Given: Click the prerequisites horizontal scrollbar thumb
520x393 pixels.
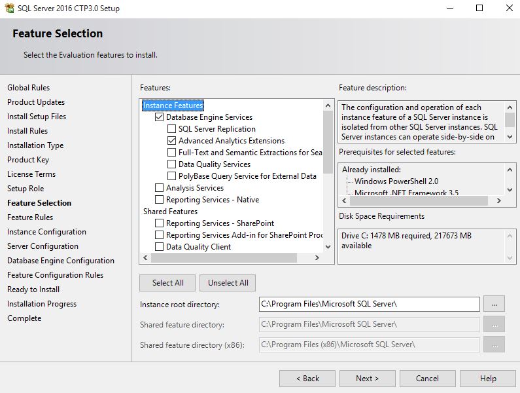Looking at the screenshot, I should pyautogui.click(x=419, y=200).
